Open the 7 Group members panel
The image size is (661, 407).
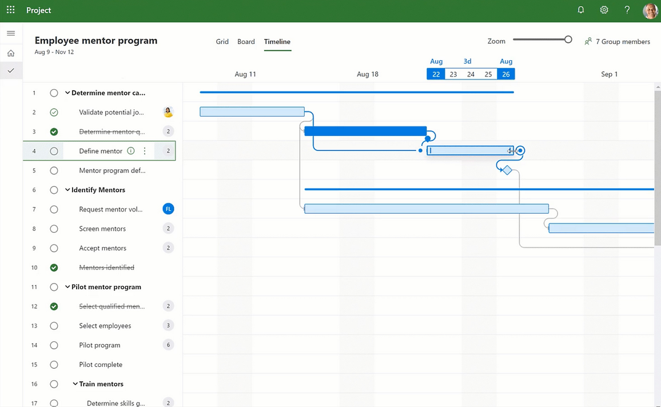click(x=618, y=41)
